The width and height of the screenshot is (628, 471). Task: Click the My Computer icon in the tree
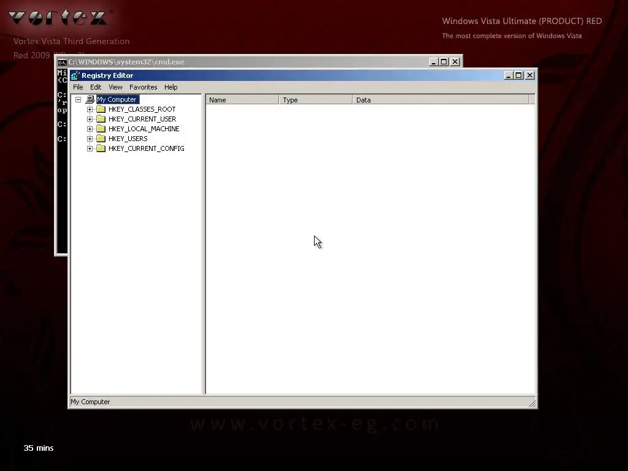(90, 99)
